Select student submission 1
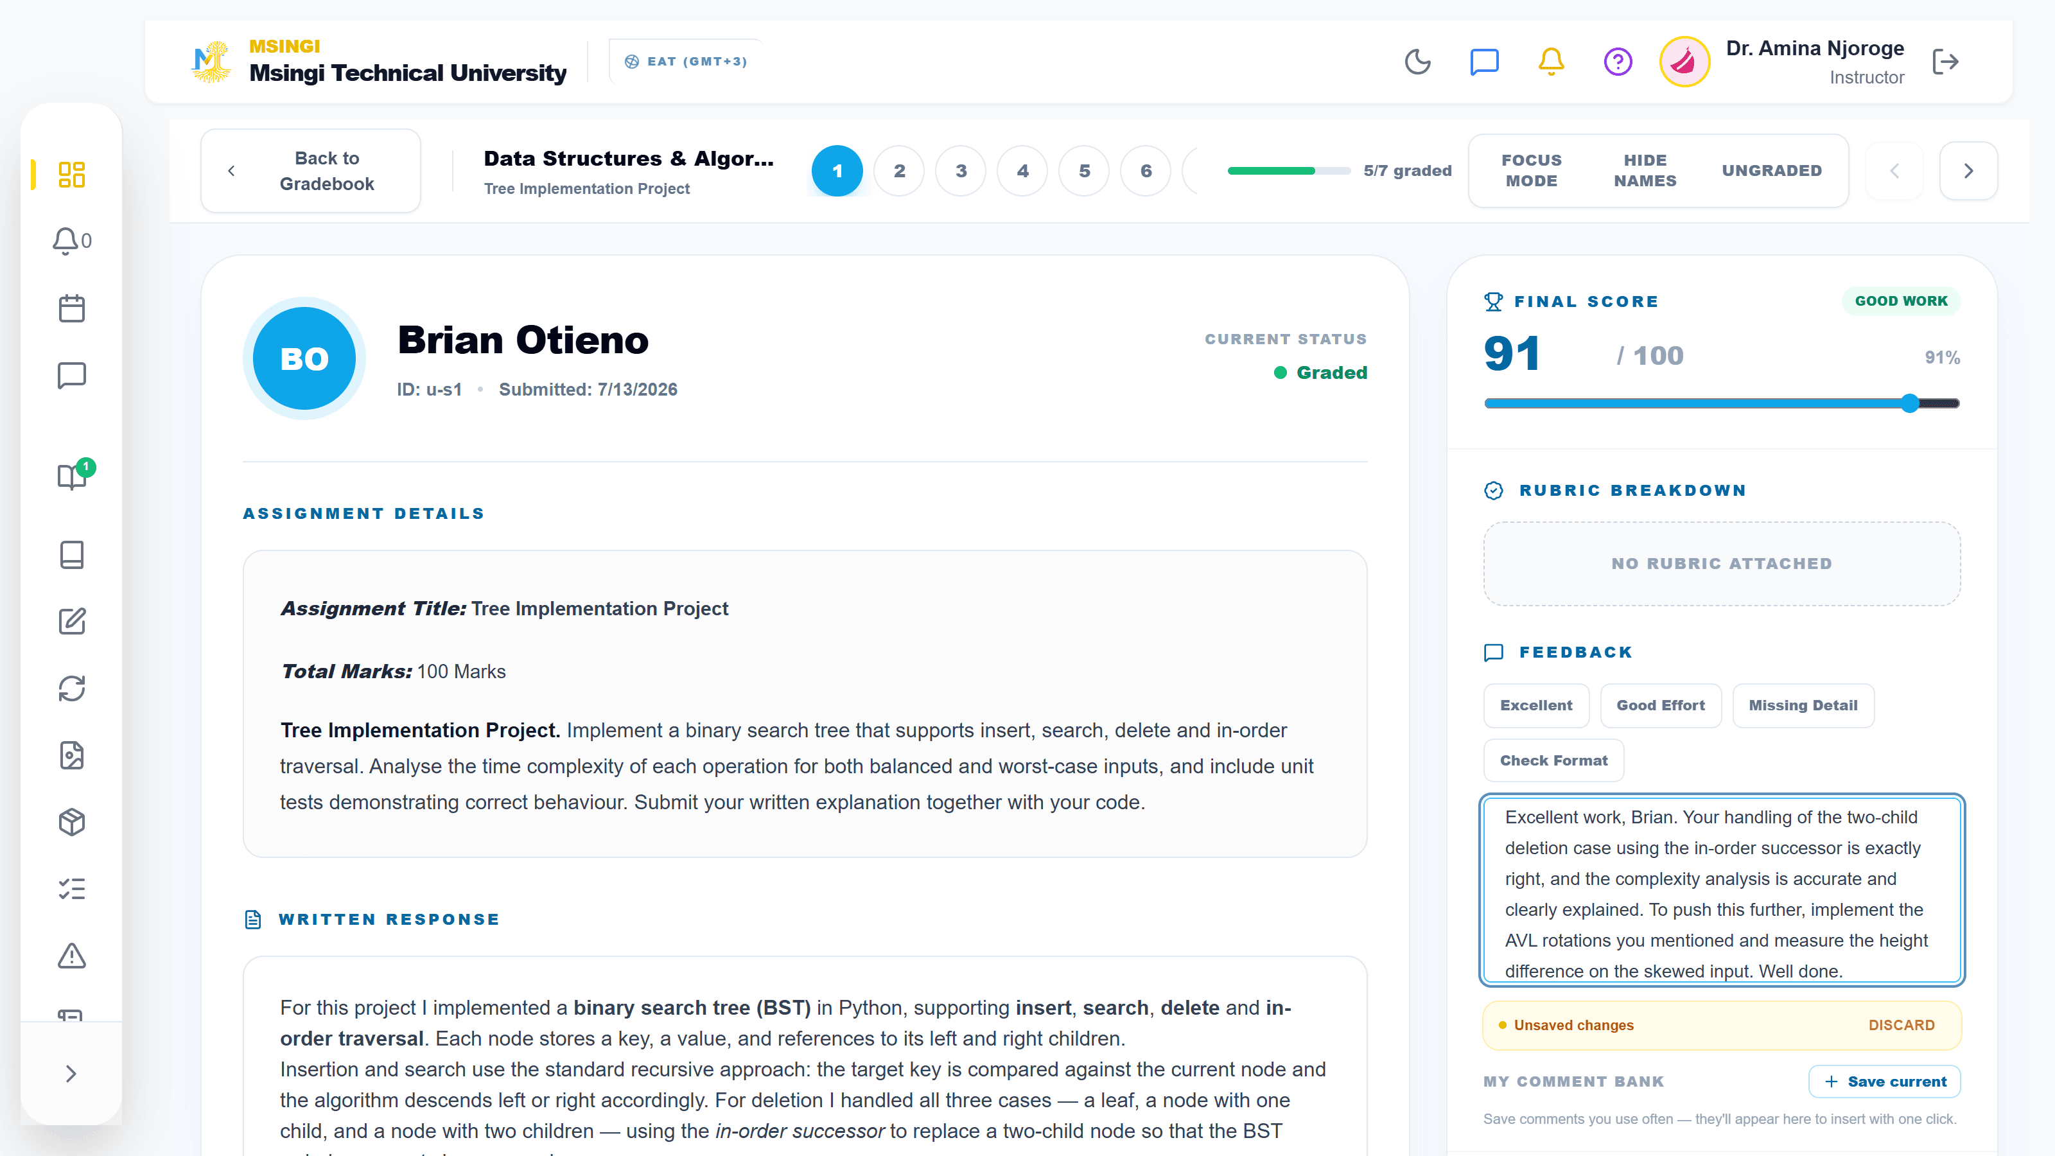Image resolution: width=2055 pixels, height=1156 pixels. pyautogui.click(x=837, y=171)
